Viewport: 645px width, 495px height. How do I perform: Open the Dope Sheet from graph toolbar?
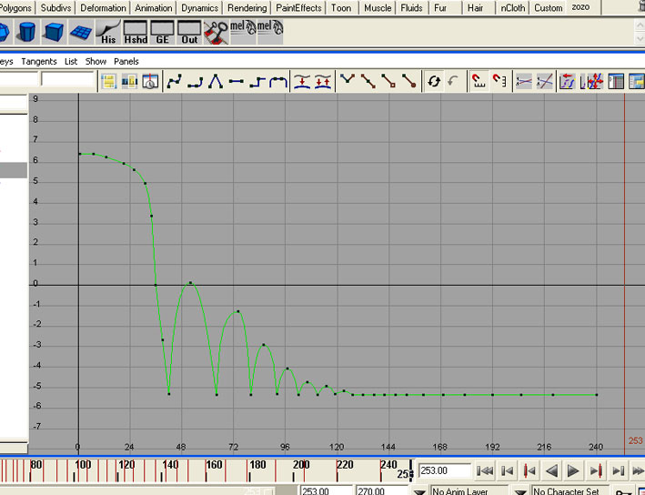tap(616, 82)
